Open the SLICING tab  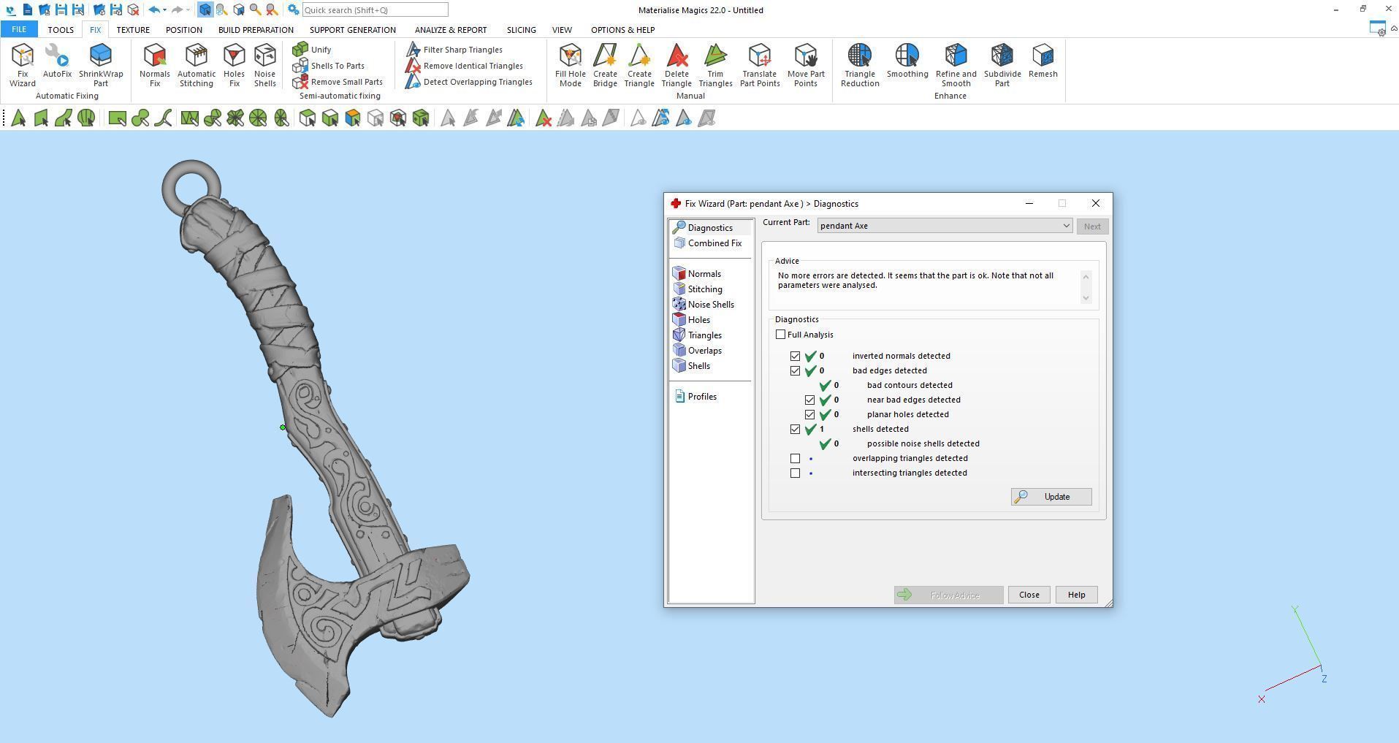point(522,30)
